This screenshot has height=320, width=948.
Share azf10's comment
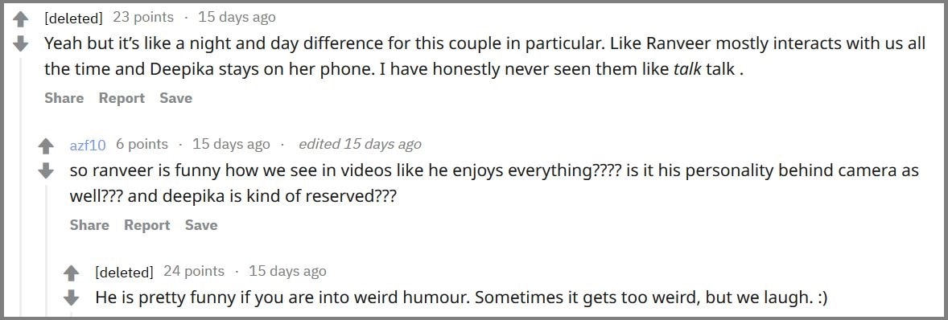point(89,224)
